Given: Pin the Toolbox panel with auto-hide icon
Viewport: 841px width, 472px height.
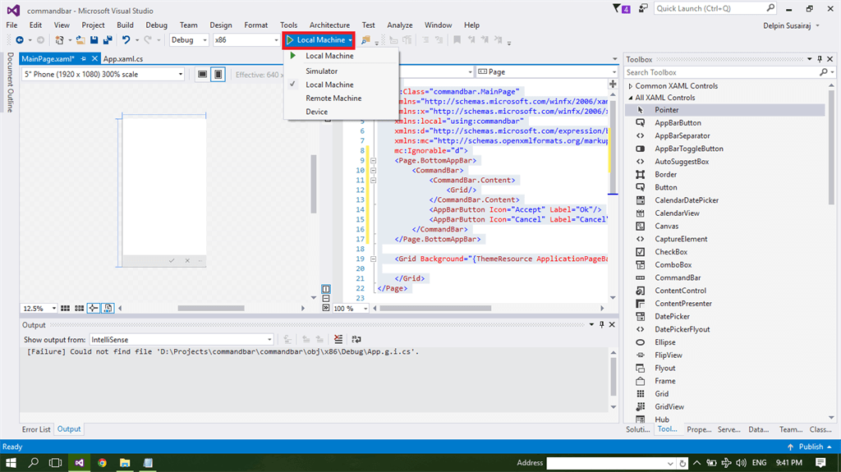Looking at the screenshot, I should [x=819, y=59].
